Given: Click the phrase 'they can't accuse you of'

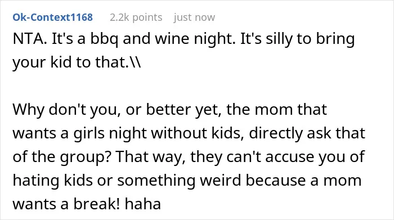Looking at the screenshot, I should (277, 157).
